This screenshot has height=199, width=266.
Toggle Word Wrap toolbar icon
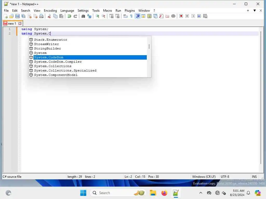(x=125, y=16)
